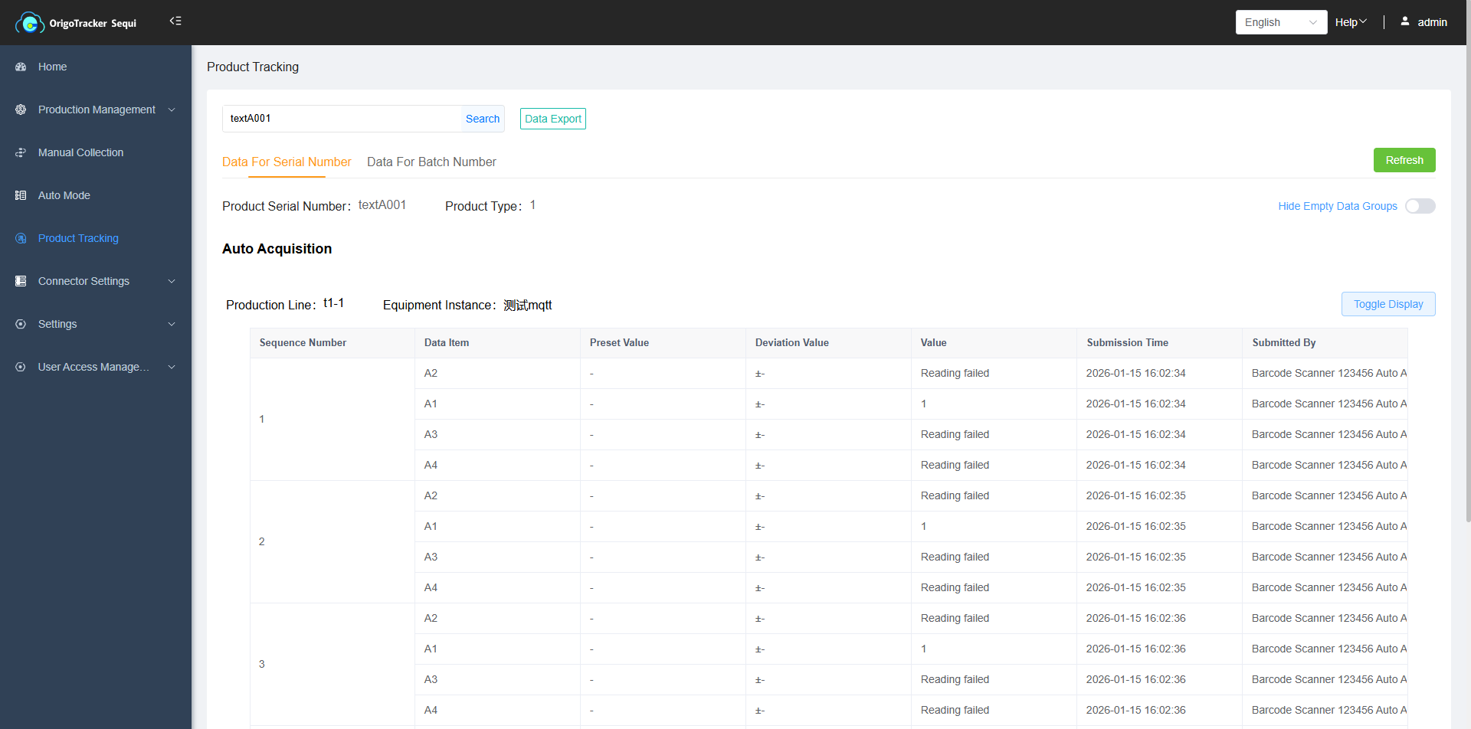Select the Data For Serial Number tab
Screen dimensions: 1471x729
click(287, 162)
